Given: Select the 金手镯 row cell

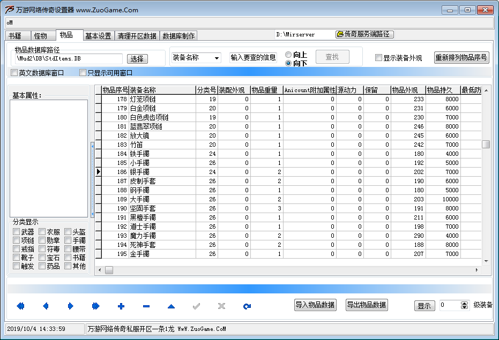Looking at the screenshot, I should coord(162,254).
